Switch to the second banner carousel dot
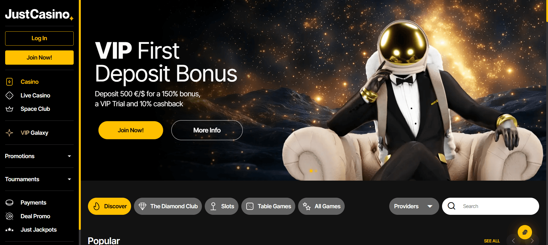The height and width of the screenshot is (245, 548). (x=316, y=171)
